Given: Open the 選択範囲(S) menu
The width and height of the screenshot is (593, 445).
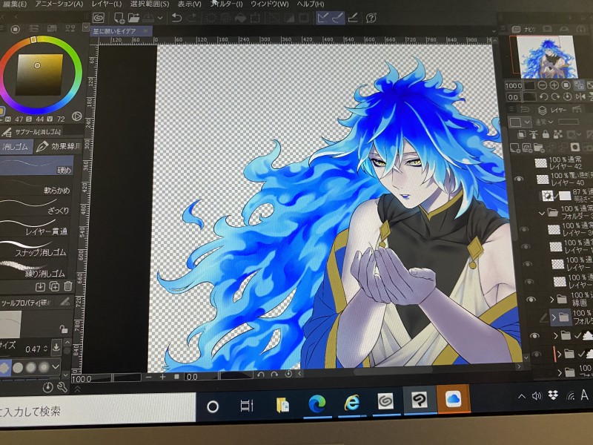Looking at the screenshot, I should click(x=150, y=4).
